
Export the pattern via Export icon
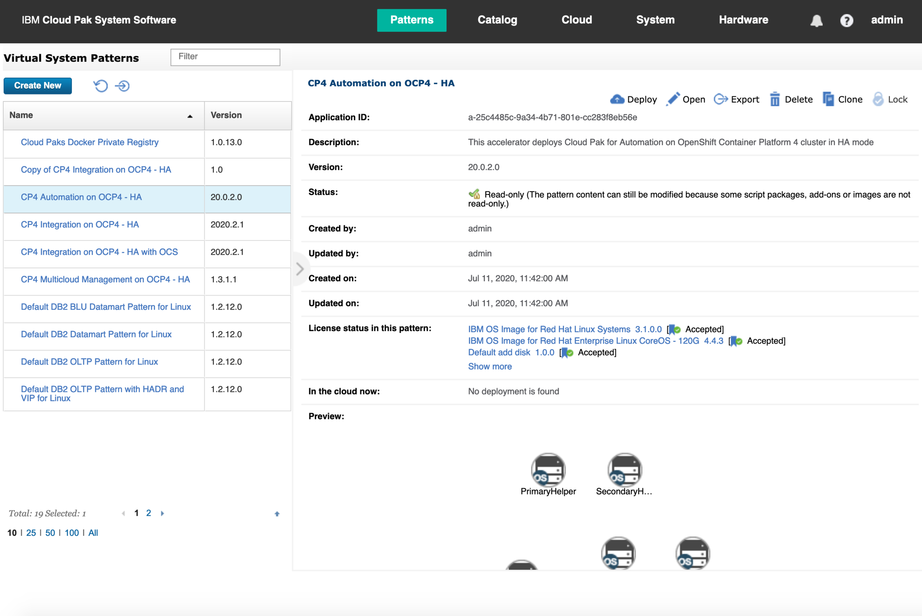721,100
